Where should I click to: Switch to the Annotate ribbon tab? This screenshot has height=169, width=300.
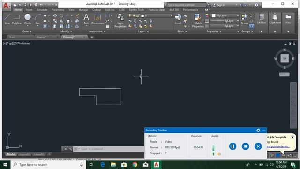[x=42, y=10]
